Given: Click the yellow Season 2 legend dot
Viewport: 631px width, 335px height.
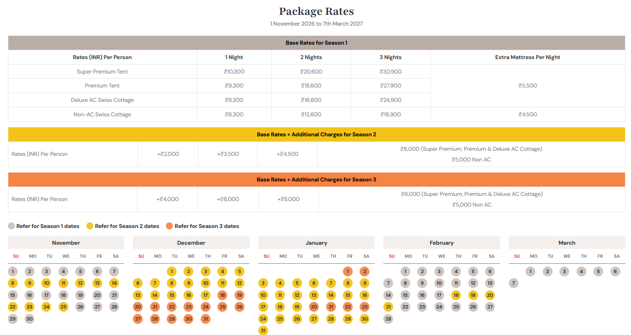Looking at the screenshot, I should pos(90,226).
